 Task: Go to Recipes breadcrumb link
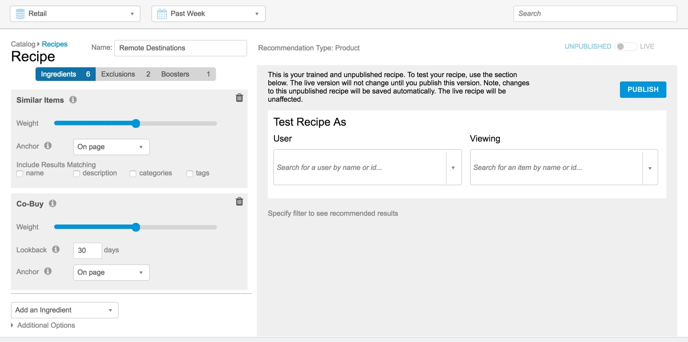[x=55, y=44]
